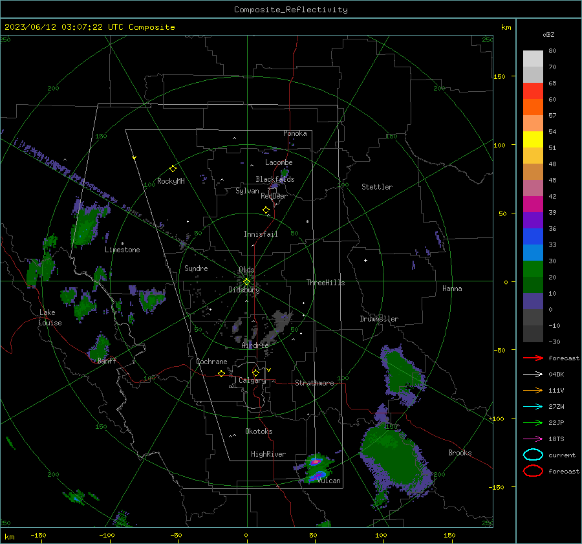Click the Airdrie label
This screenshot has width=582, height=544.
pyautogui.click(x=255, y=345)
